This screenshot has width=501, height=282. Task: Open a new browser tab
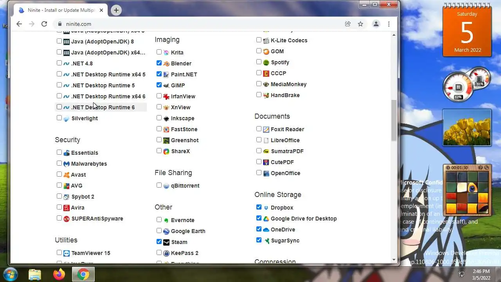(x=116, y=10)
